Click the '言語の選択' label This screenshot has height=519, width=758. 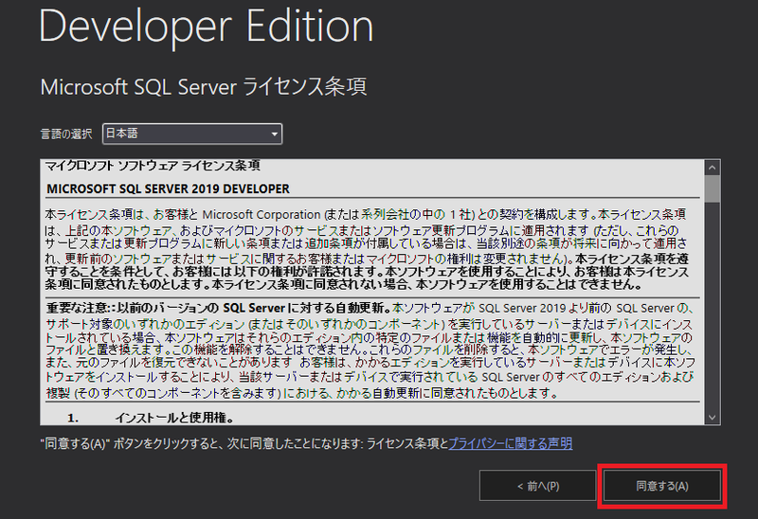pyautogui.click(x=66, y=134)
